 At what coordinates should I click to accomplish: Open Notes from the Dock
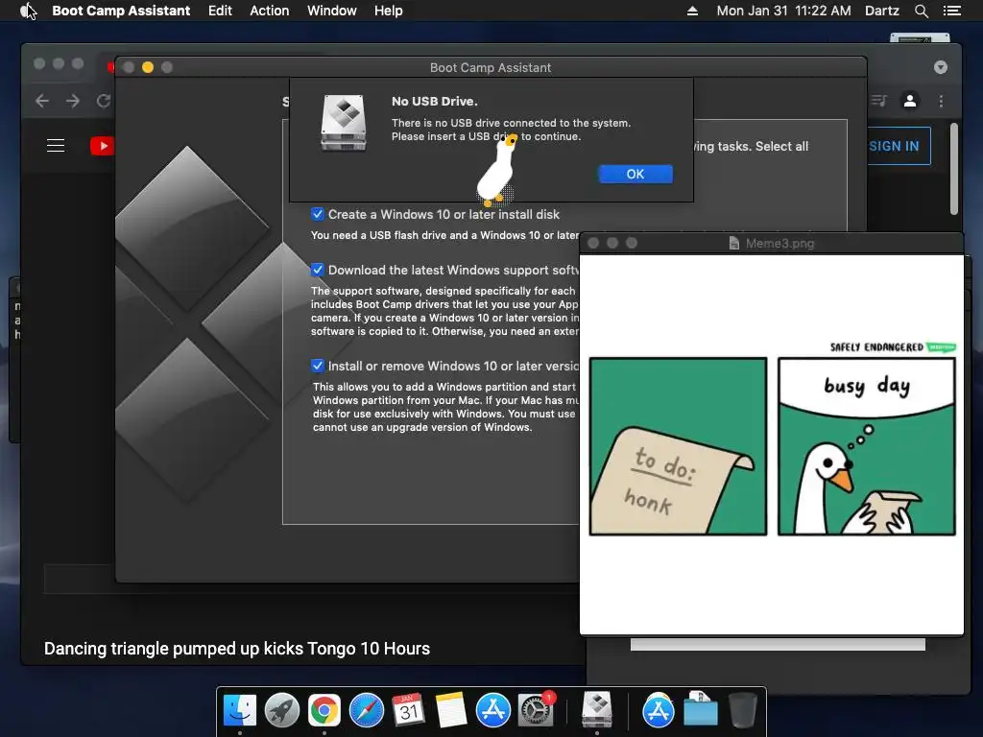coord(451,711)
